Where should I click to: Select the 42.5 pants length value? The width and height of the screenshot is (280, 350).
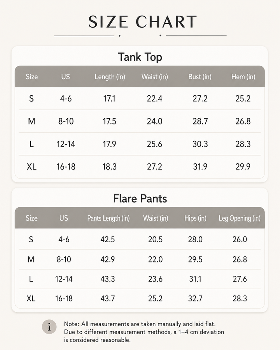coord(108,239)
